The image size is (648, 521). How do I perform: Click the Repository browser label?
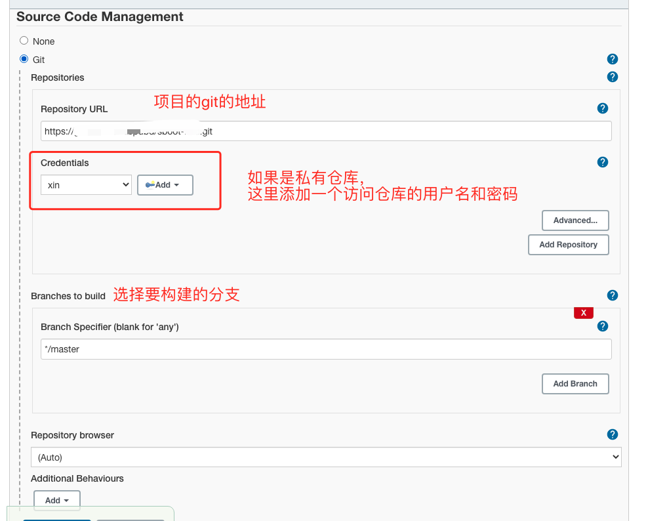click(72, 435)
